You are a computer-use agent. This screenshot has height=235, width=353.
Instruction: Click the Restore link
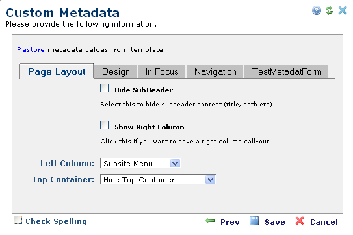pos(31,50)
